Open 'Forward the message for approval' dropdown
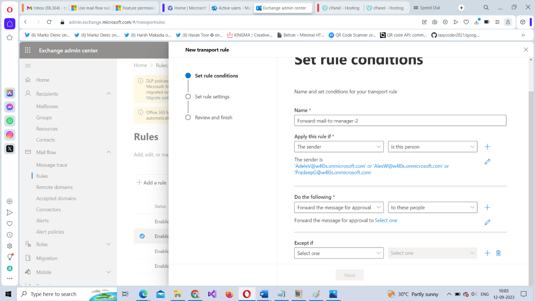535x301 pixels. tap(339, 207)
